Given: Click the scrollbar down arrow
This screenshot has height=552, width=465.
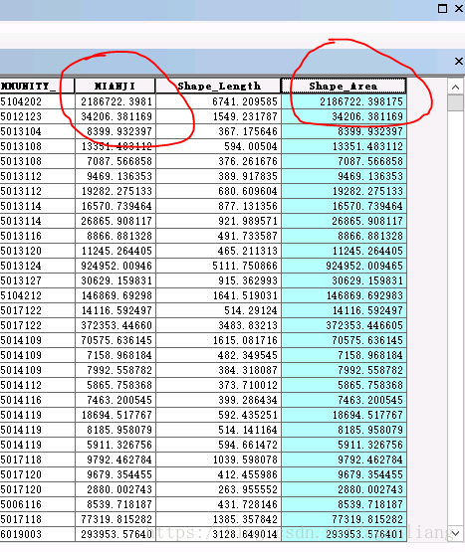Looking at the screenshot, I should click(x=455, y=533).
